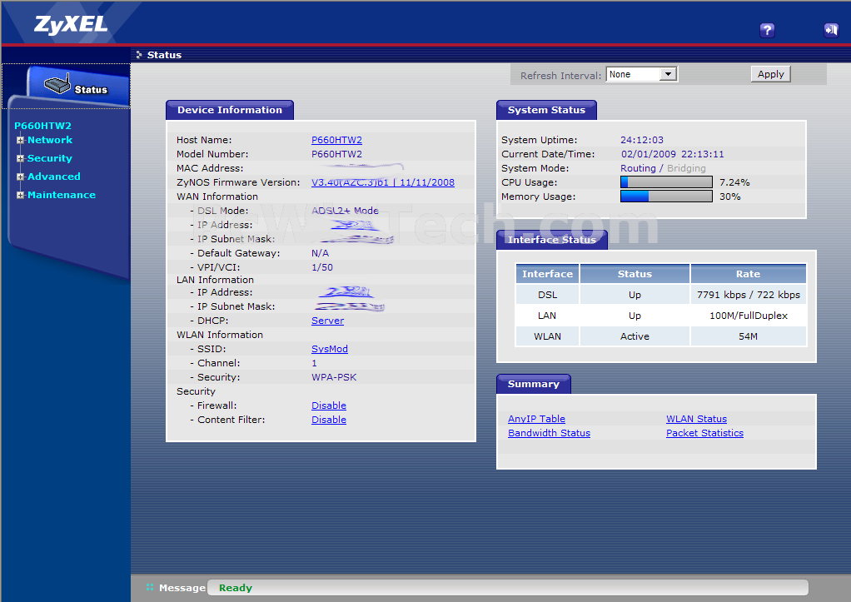
Task: Click the 30% memory usage value
Action: (x=730, y=197)
